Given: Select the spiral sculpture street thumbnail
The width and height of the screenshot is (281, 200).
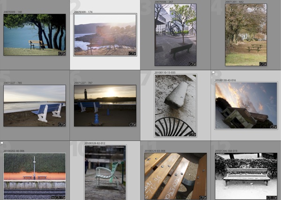Looking at the screenshot, I should [176, 35].
